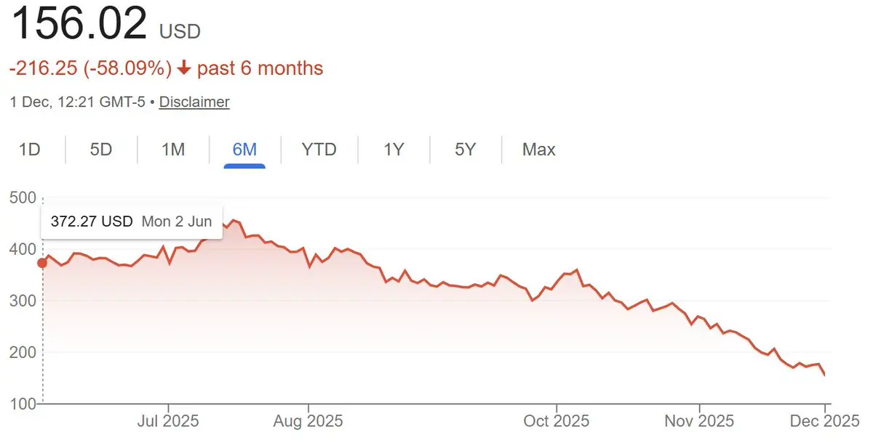Viewport: 873px width, 448px height.
Task: Open the 1Y chart view
Action: tap(394, 150)
